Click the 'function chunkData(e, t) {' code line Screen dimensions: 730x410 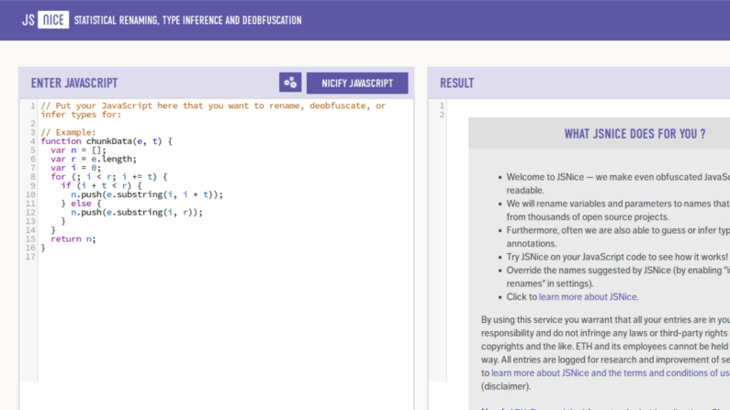(x=107, y=141)
